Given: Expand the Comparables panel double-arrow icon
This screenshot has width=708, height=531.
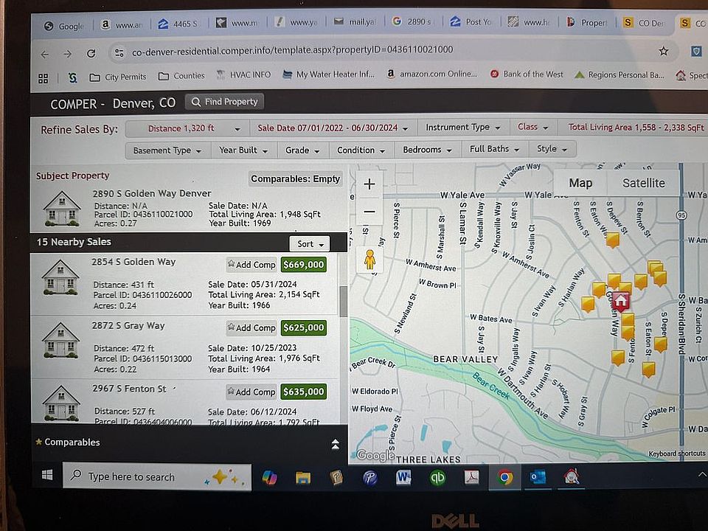Looking at the screenshot, I should click(335, 443).
